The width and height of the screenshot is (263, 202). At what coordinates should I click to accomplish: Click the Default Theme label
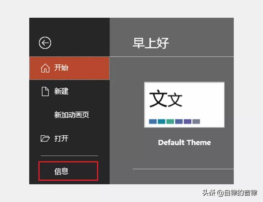pos(184,143)
